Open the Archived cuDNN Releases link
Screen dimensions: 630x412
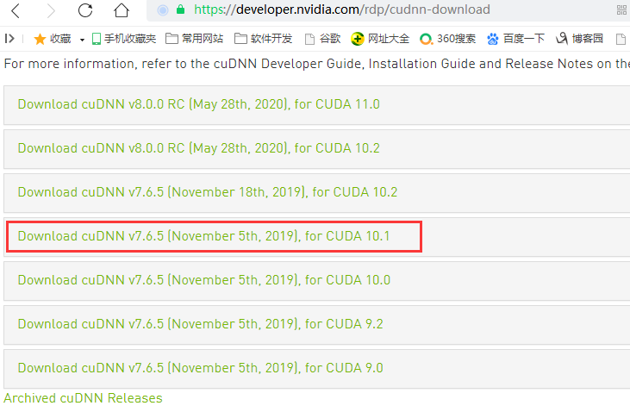84,398
